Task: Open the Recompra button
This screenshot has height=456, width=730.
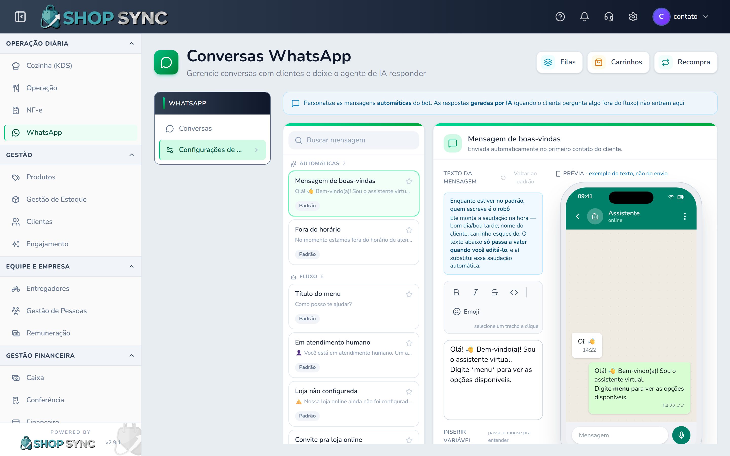Action: (x=686, y=62)
